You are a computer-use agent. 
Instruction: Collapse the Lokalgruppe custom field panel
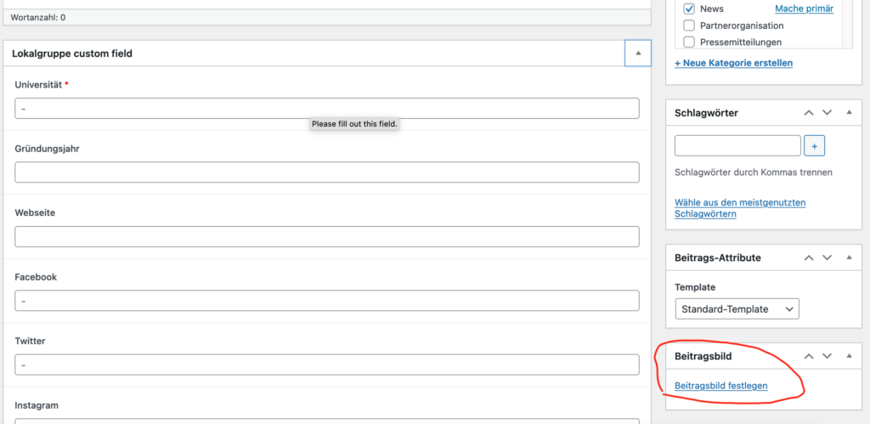637,54
